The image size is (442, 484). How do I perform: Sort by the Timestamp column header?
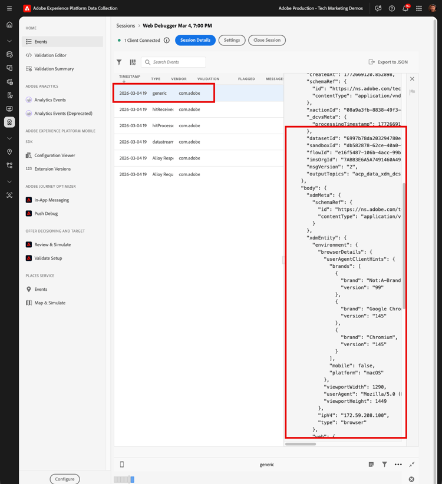click(x=130, y=77)
